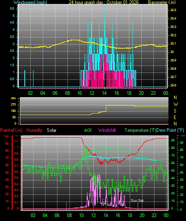This screenshot has width=186, height=221.
Task: Click the Sun Set marker label
Action: [137, 200]
